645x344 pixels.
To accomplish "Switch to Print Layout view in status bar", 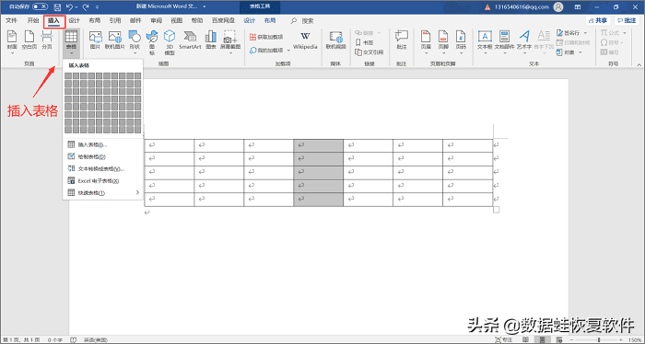I will pos(543,340).
